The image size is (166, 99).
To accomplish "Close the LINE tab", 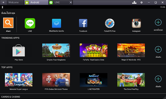I will point(71,2).
